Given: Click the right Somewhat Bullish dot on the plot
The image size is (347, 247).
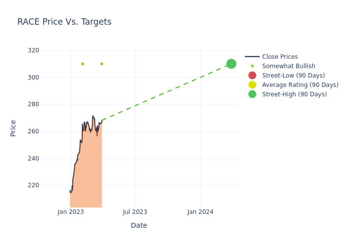Looking at the screenshot, I should 102,64.
